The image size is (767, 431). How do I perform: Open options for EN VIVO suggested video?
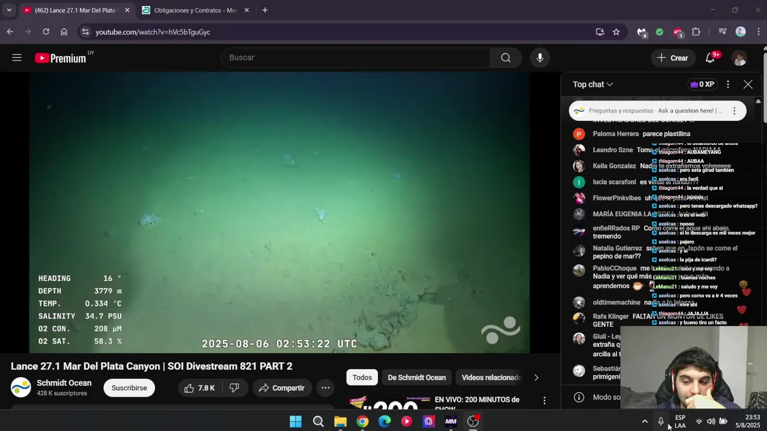tap(544, 400)
